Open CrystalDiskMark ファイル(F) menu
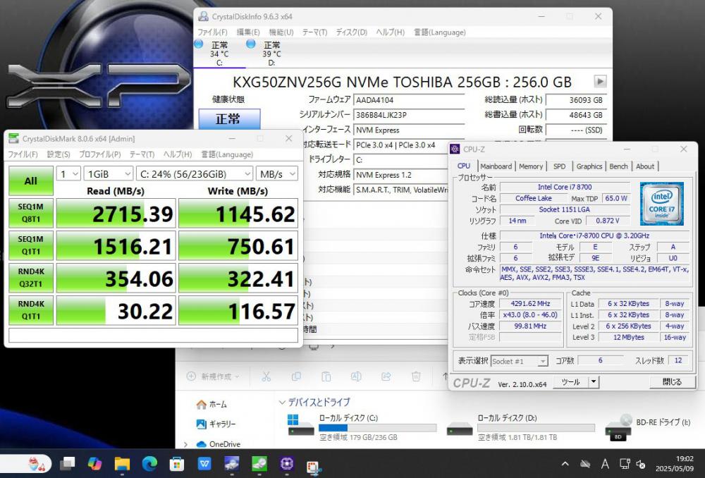The image size is (705, 478). coord(23,154)
